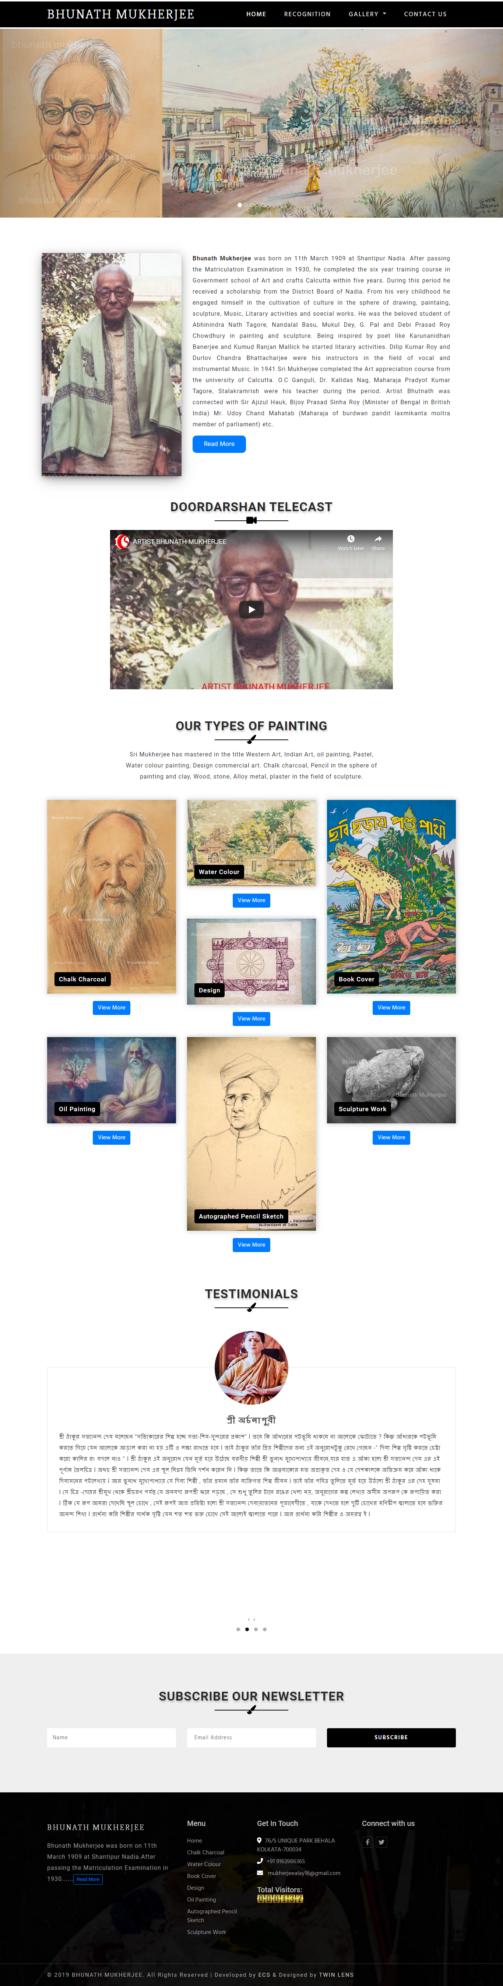This screenshot has width=503, height=1986.
Task: Open the Twitter icon in footer
Action: coord(381,1842)
